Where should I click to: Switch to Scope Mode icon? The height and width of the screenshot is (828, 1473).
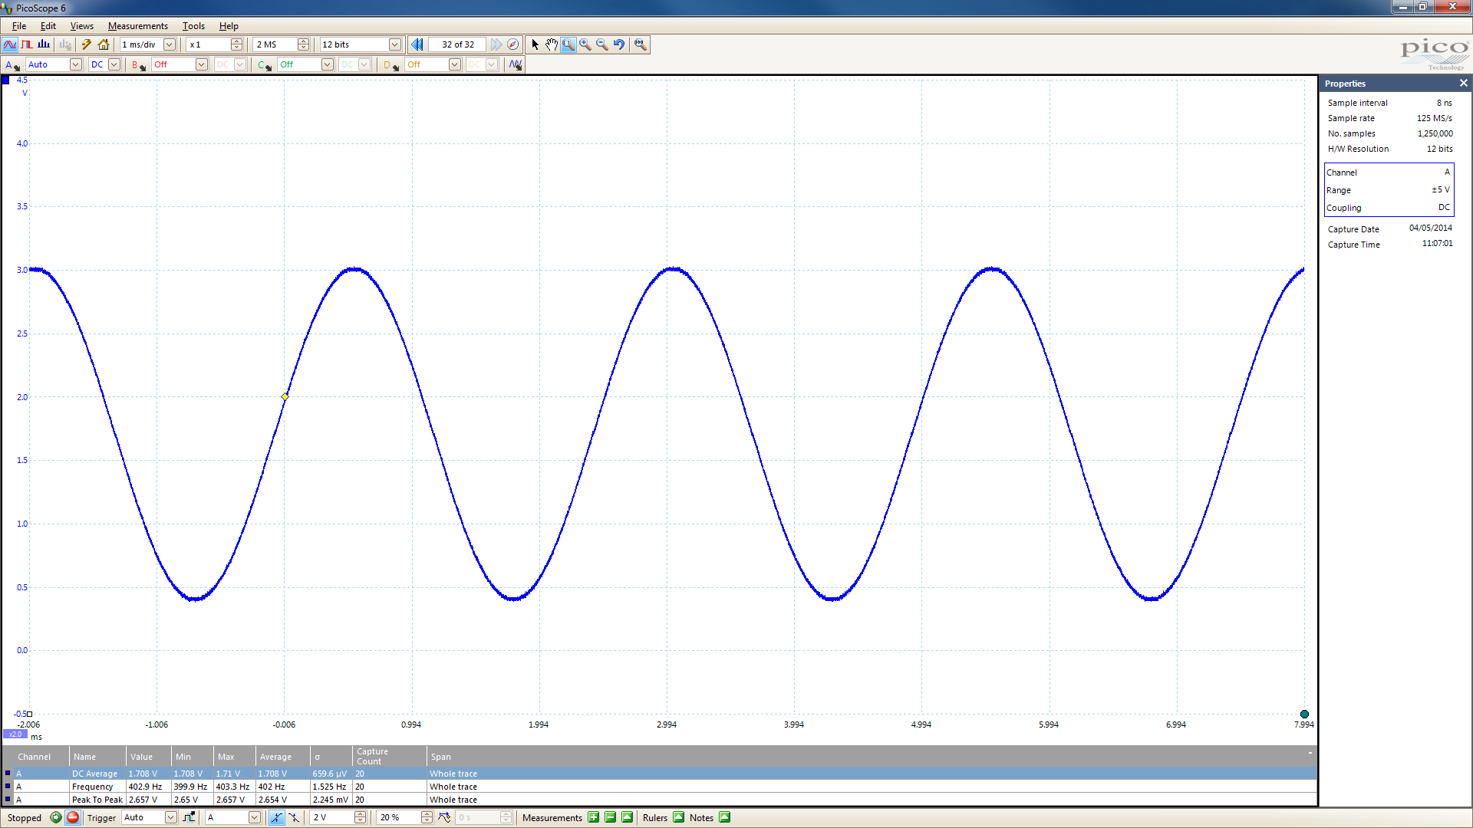[x=10, y=44]
